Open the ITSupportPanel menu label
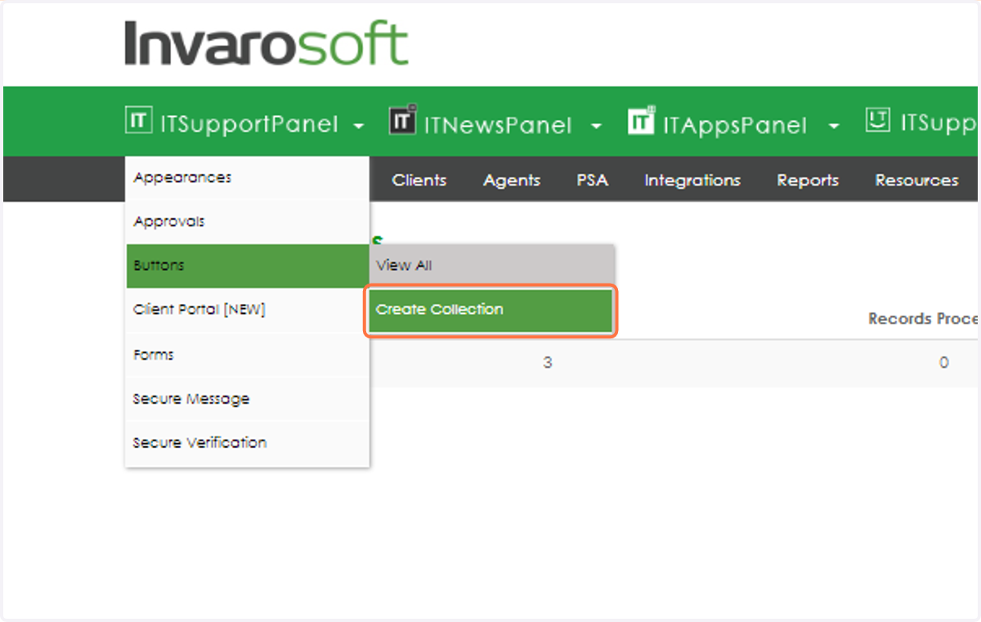 coord(249,124)
